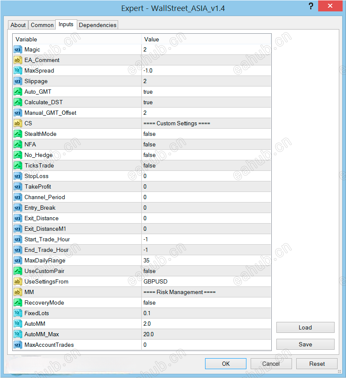The width and height of the screenshot is (346, 378).
Task: Click the help question mark button
Action: point(311,6)
